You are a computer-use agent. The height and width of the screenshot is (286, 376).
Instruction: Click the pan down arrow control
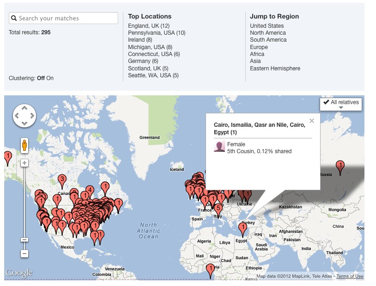click(25, 124)
